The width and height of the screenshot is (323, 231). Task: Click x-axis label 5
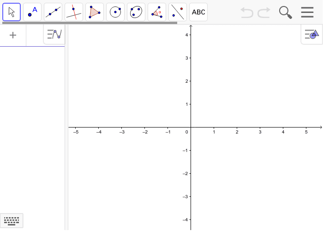(x=306, y=132)
